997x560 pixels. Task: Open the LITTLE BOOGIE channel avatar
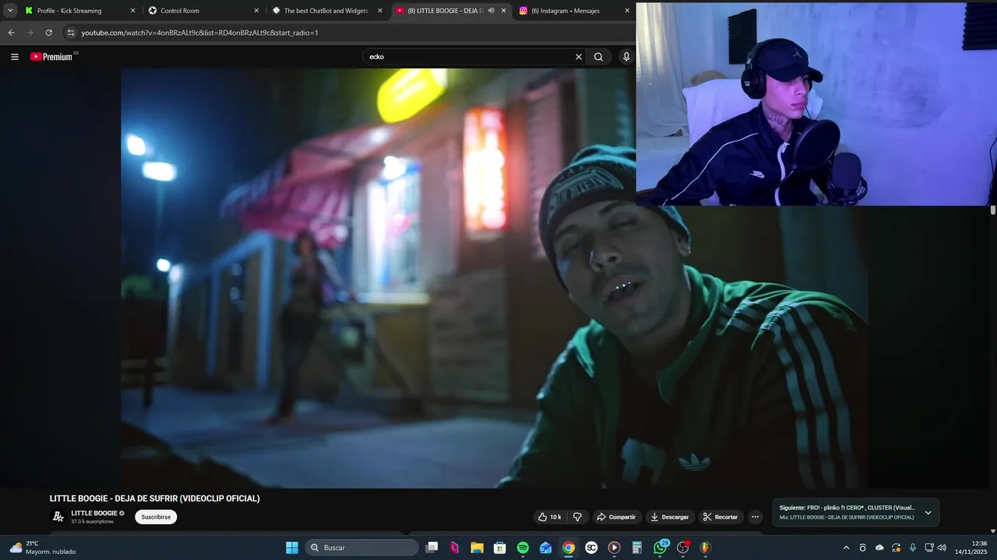click(x=58, y=516)
